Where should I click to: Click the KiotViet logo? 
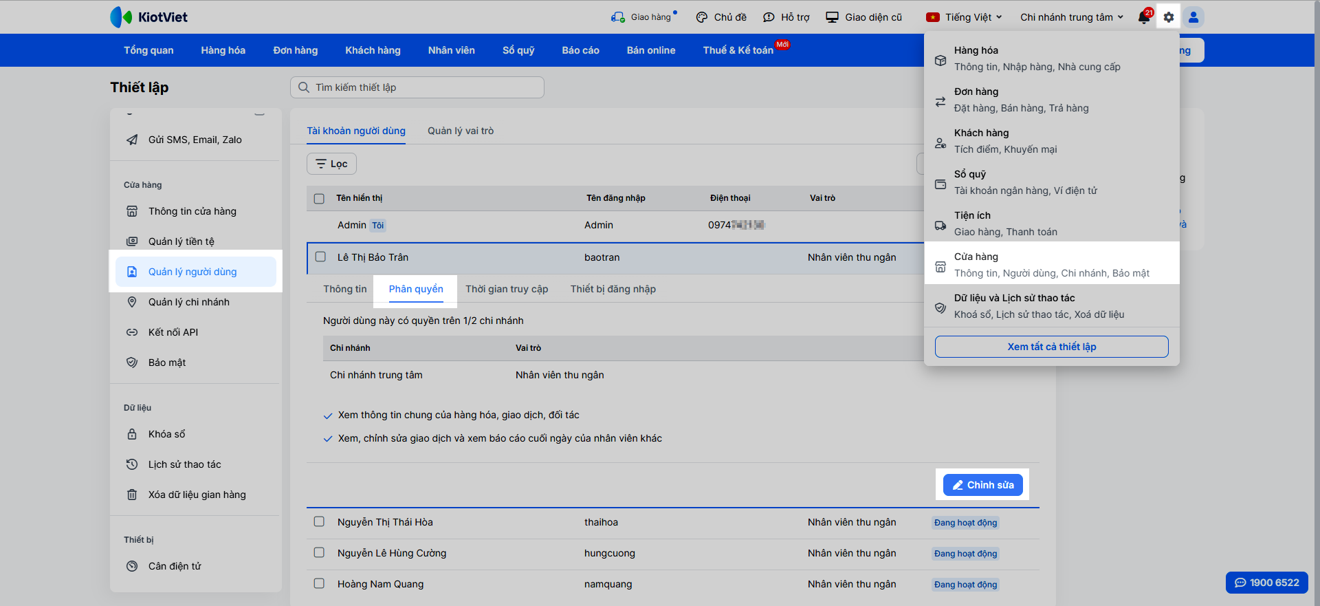(x=148, y=17)
